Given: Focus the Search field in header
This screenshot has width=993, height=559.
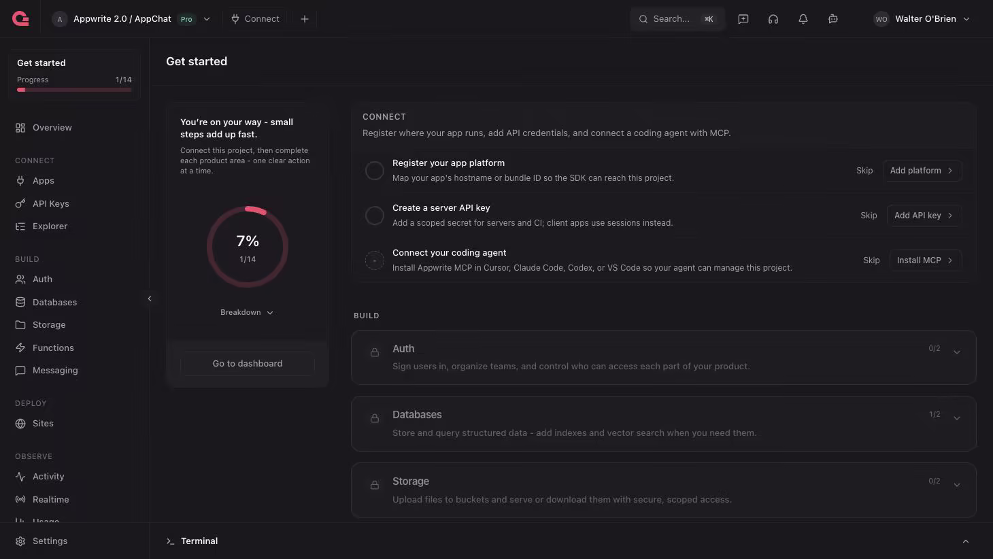Looking at the screenshot, I should point(677,19).
